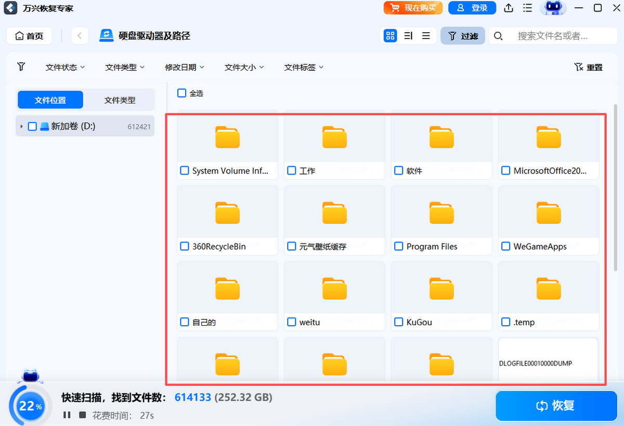Expand the 新加卷 (D:) tree node arrow
624x426 pixels.
21,126
